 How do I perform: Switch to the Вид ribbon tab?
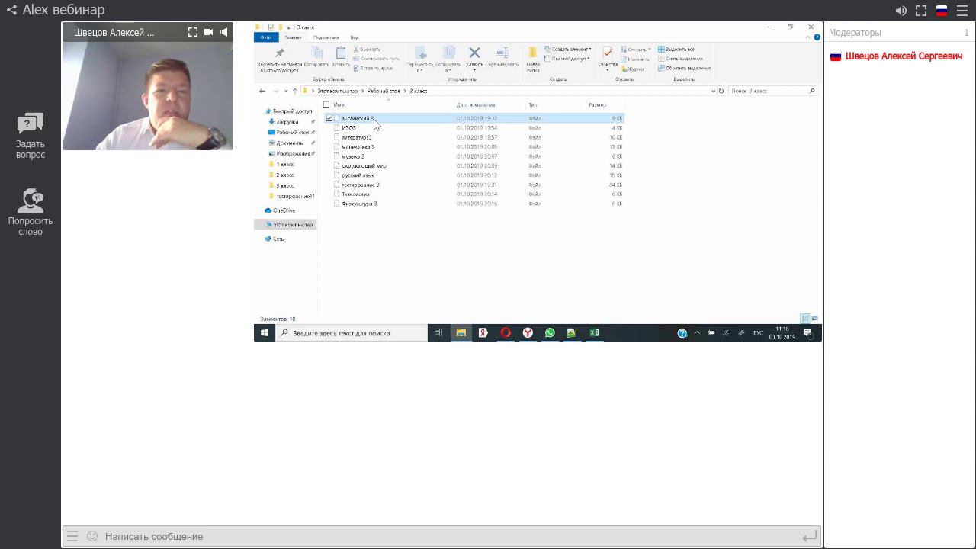coord(355,37)
